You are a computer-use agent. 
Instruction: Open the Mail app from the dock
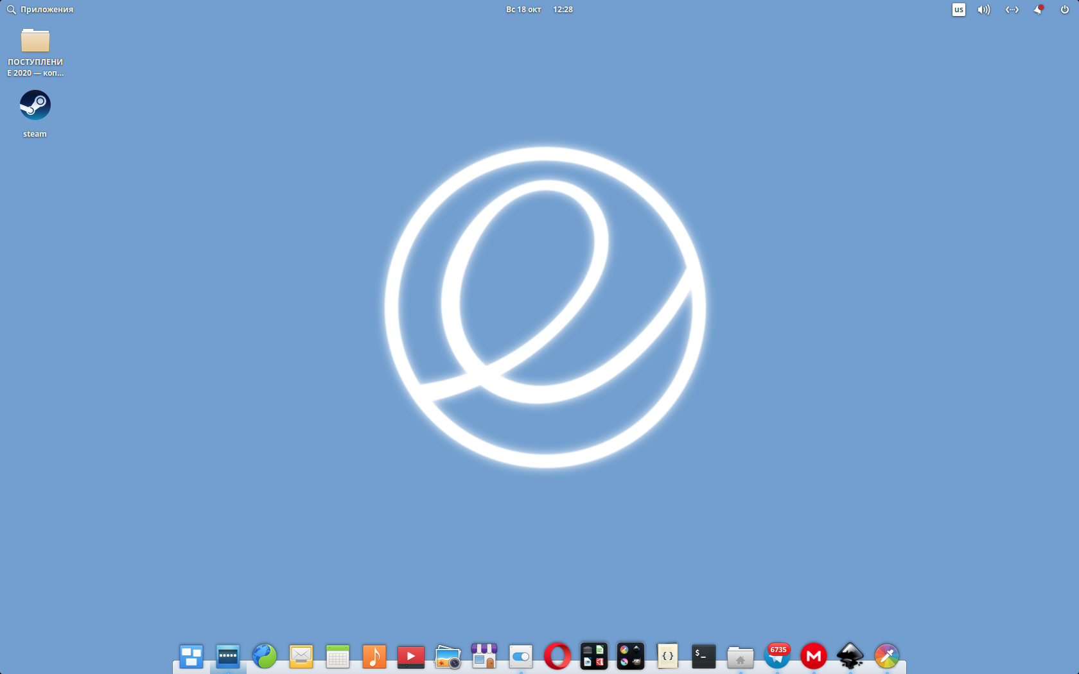click(301, 656)
